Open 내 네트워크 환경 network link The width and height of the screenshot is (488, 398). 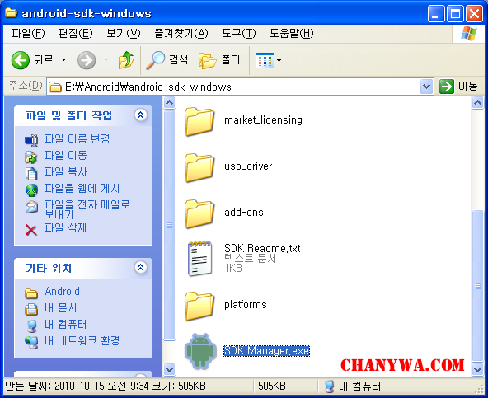82,341
